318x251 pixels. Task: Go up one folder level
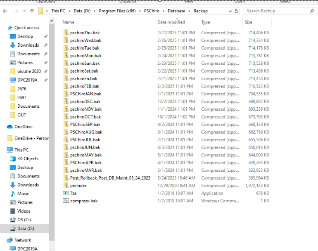[32, 11]
